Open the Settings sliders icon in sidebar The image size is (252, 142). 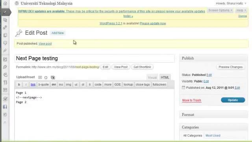(5, 90)
